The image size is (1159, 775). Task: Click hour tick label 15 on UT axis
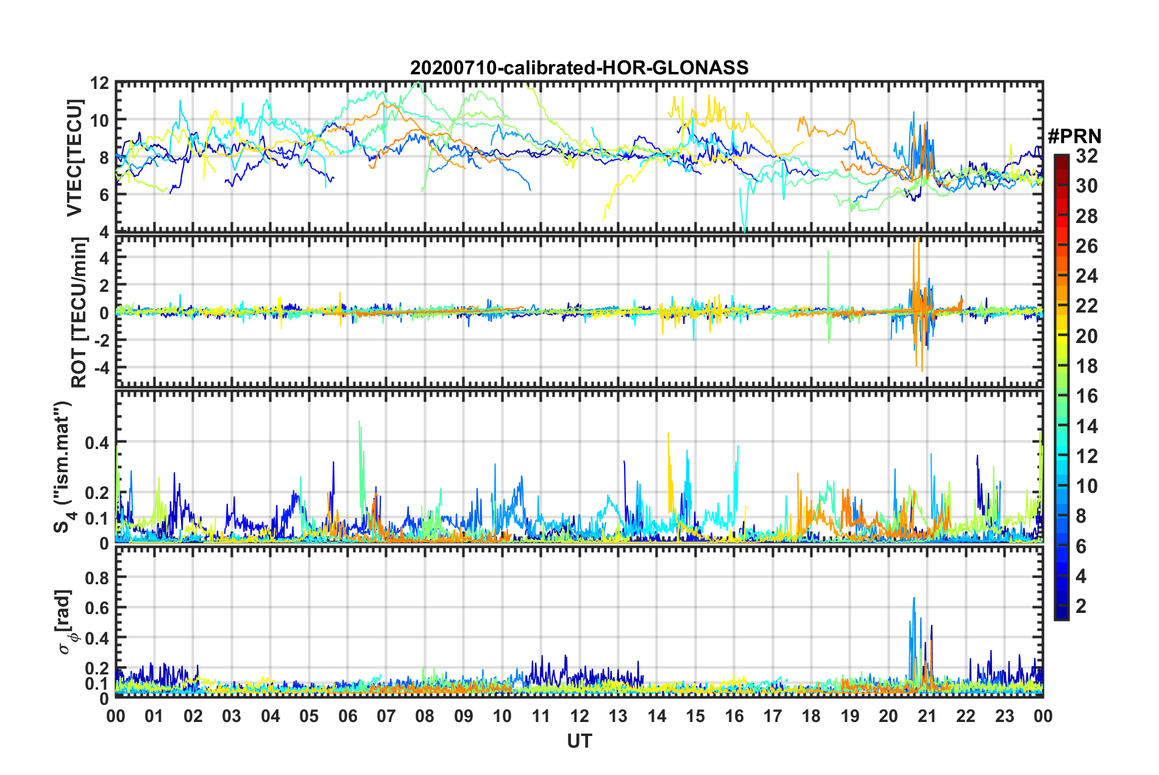tap(695, 716)
